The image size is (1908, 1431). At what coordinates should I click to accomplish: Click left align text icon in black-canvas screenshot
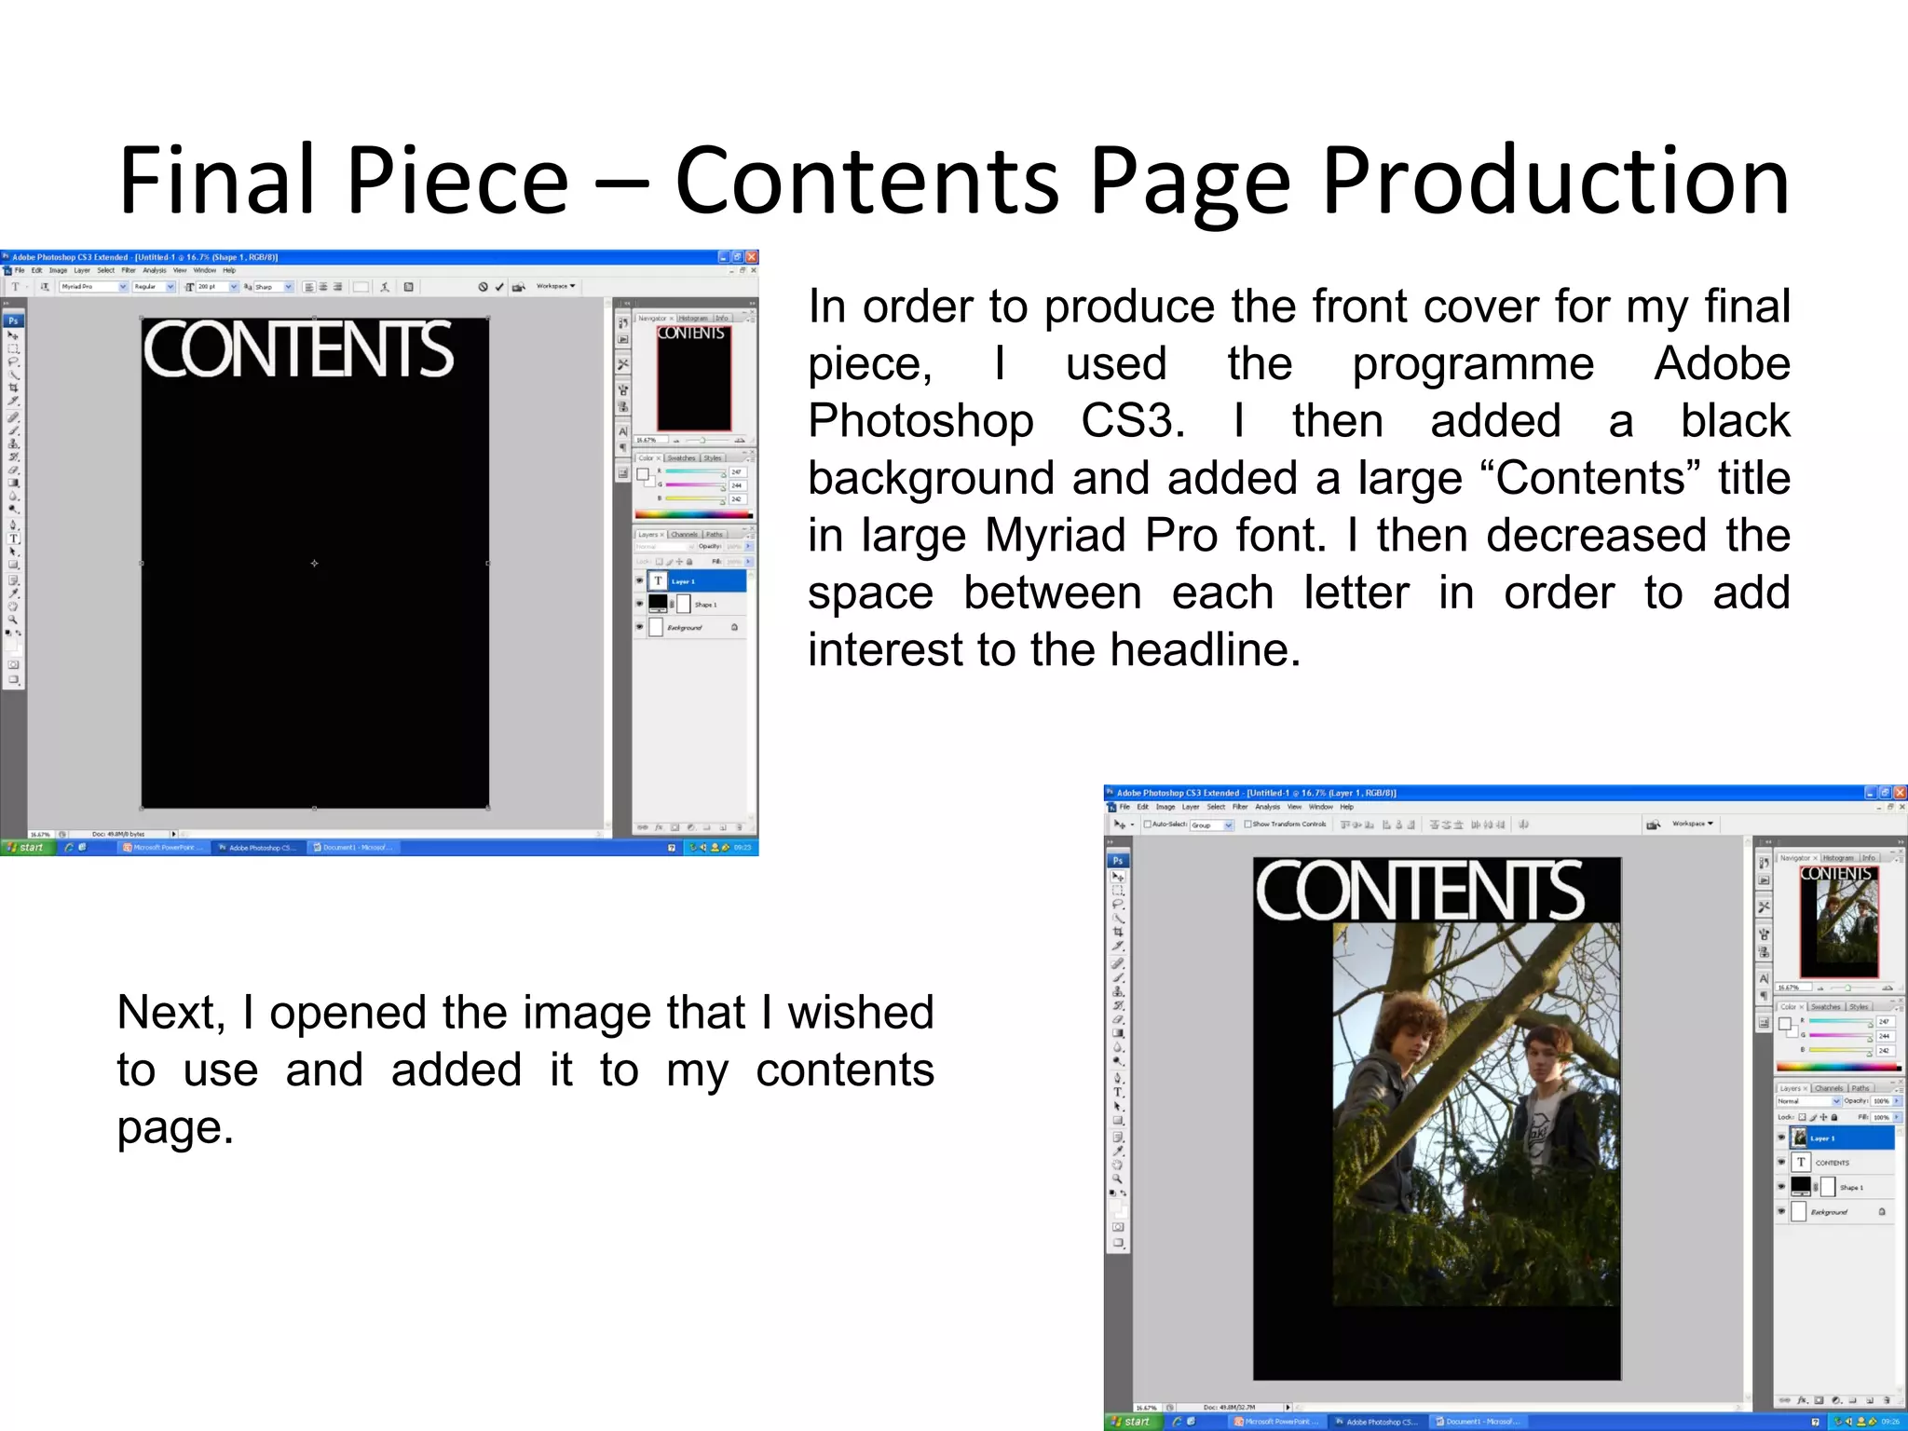coord(309,287)
